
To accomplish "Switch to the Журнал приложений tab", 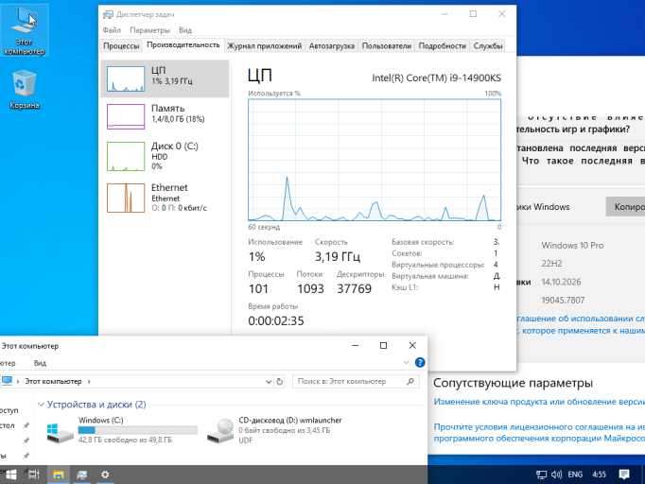I will (265, 45).
